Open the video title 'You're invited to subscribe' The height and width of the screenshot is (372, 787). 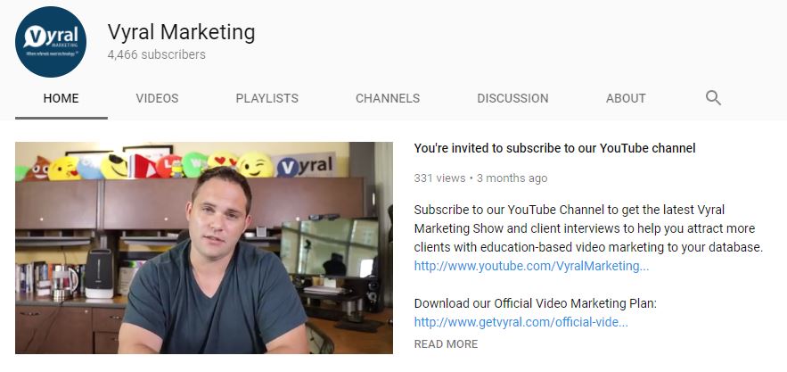554,148
